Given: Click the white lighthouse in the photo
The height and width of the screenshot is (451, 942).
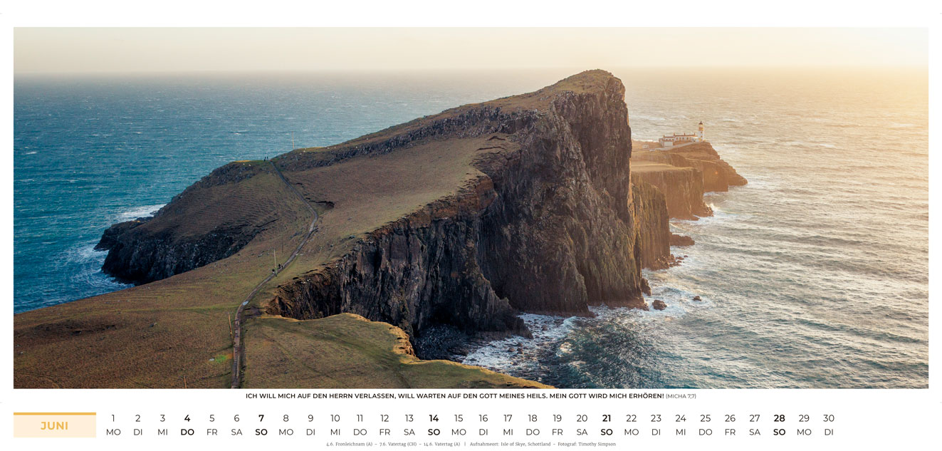Looking at the screenshot, I should click(x=700, y=130).
